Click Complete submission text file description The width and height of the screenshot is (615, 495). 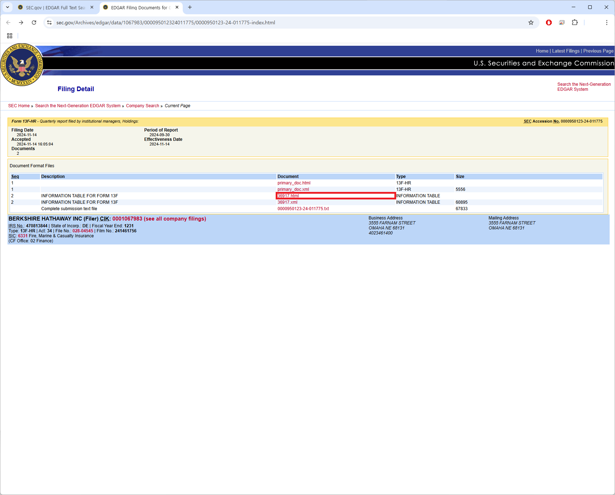tap(69, 209)
